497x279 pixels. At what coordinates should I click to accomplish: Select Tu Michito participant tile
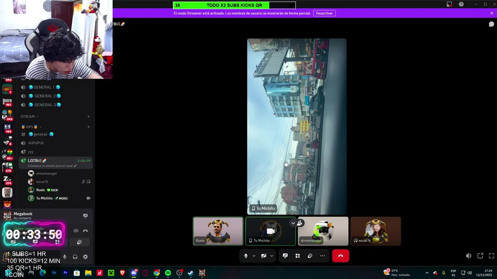pos(271,231)
